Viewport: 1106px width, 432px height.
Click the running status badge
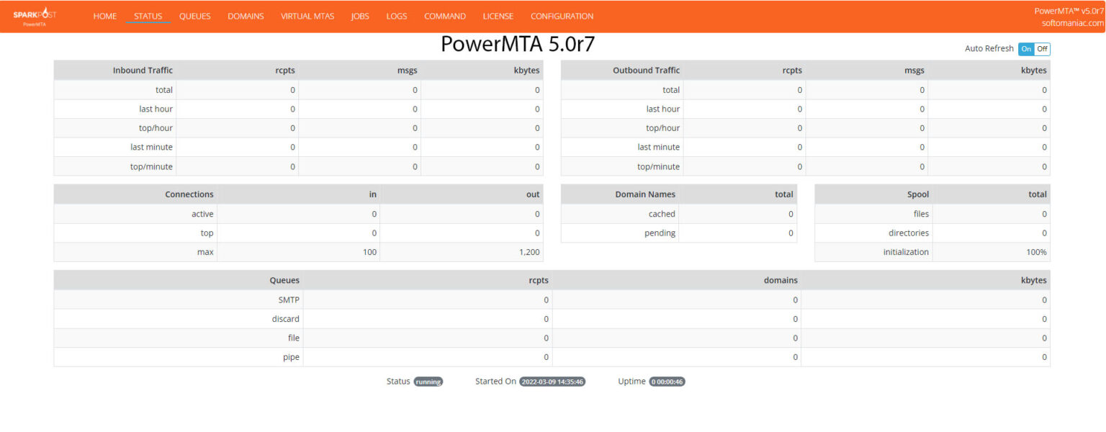coord(428,382)
